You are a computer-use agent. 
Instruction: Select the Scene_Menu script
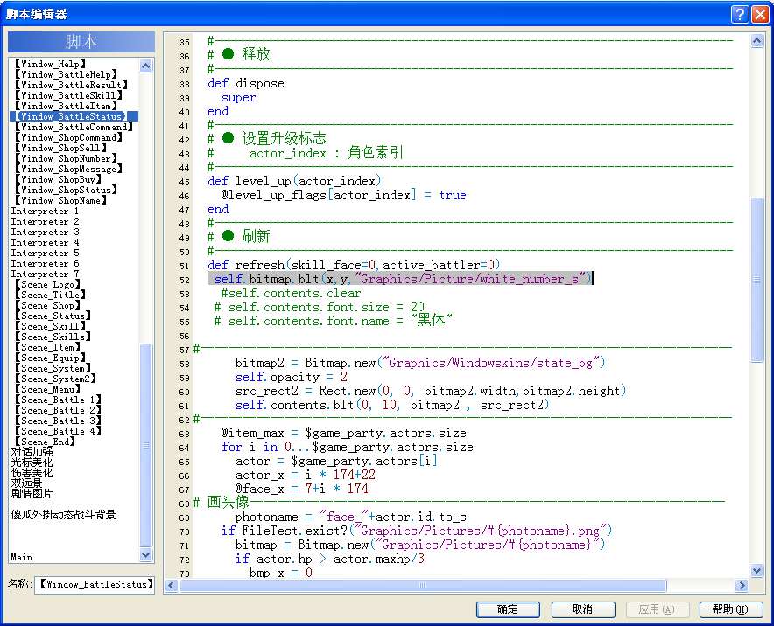(47, 389)
